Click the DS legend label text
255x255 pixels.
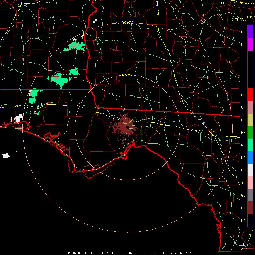(243, 170)
